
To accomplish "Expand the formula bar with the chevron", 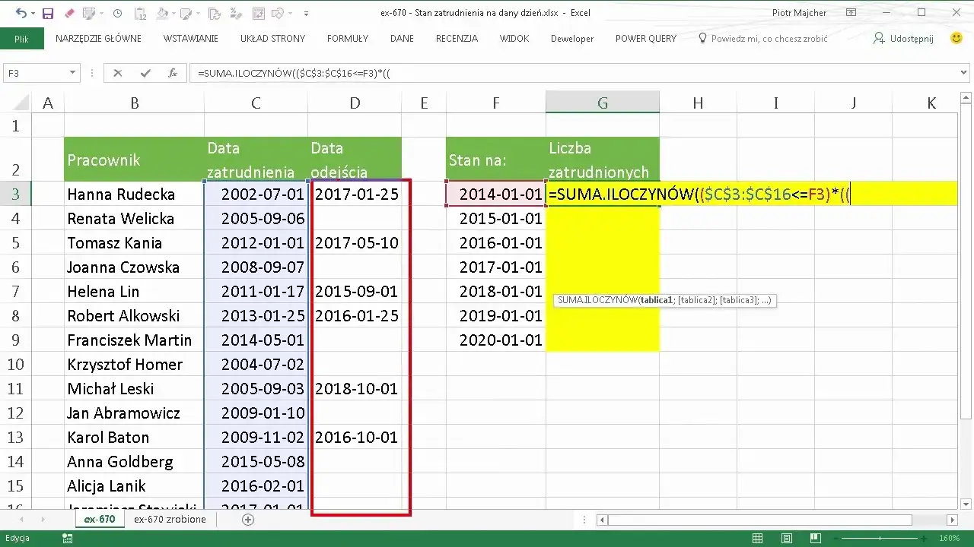I will (963, 73).
